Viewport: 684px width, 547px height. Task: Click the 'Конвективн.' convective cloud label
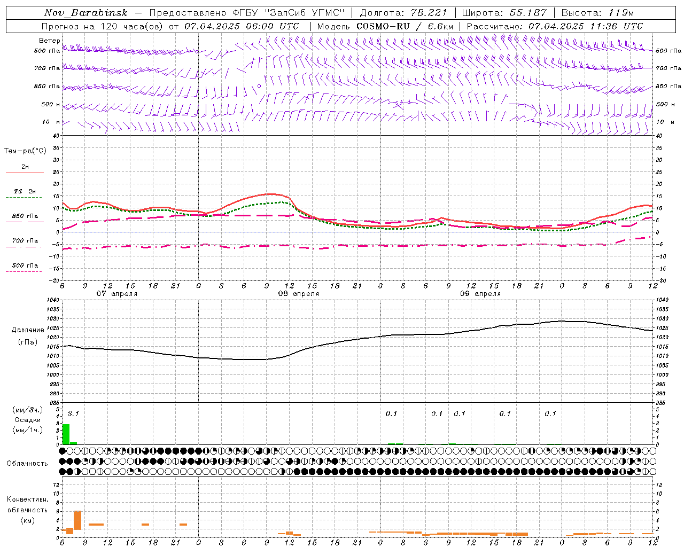coord(27,499)
